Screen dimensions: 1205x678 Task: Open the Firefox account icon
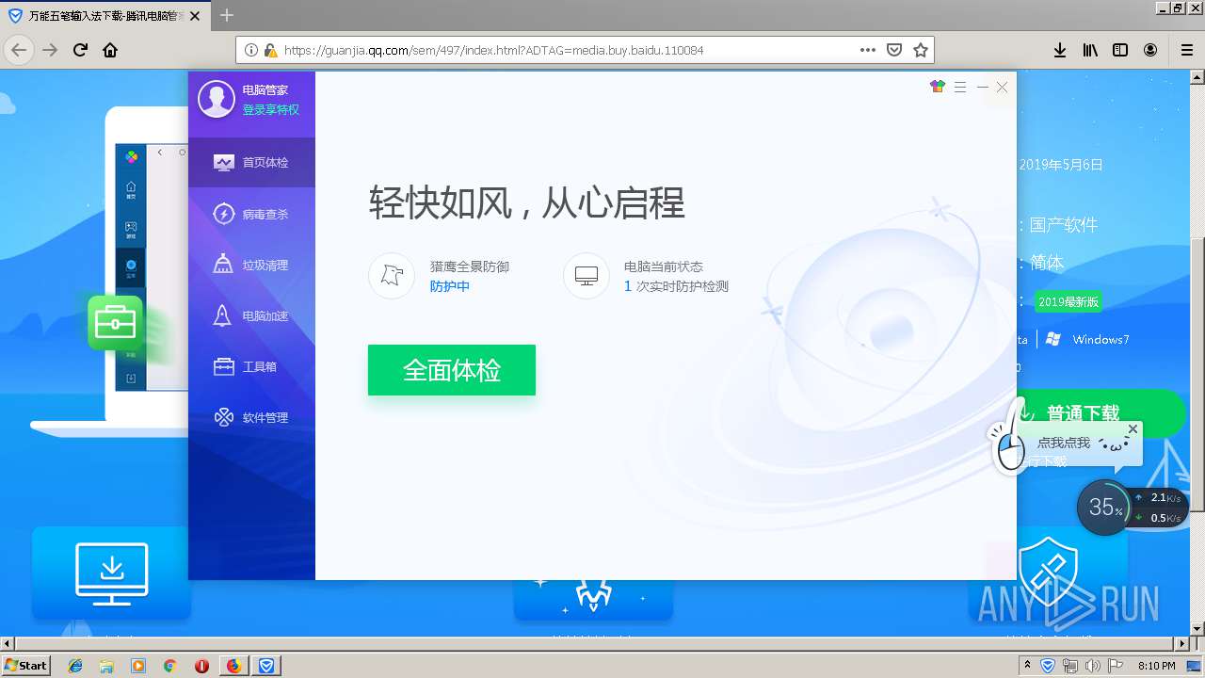coord(1150,50)
